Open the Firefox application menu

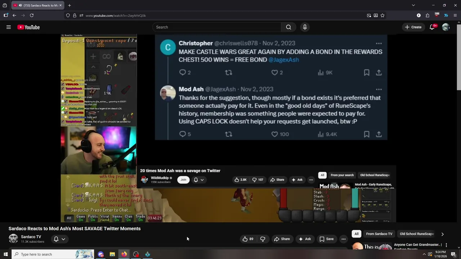pos(455,15)
